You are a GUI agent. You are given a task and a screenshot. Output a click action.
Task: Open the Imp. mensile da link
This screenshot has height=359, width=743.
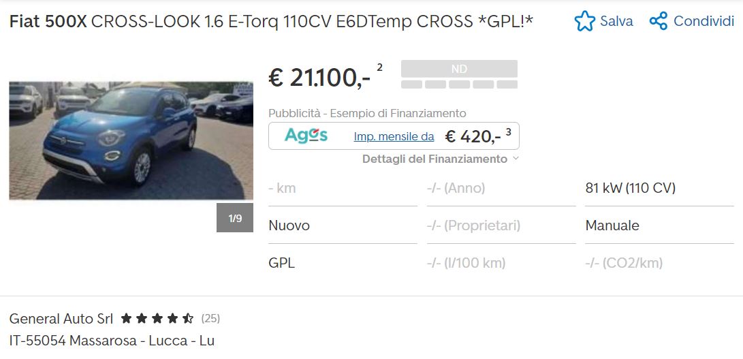click(x=394, y=136)
